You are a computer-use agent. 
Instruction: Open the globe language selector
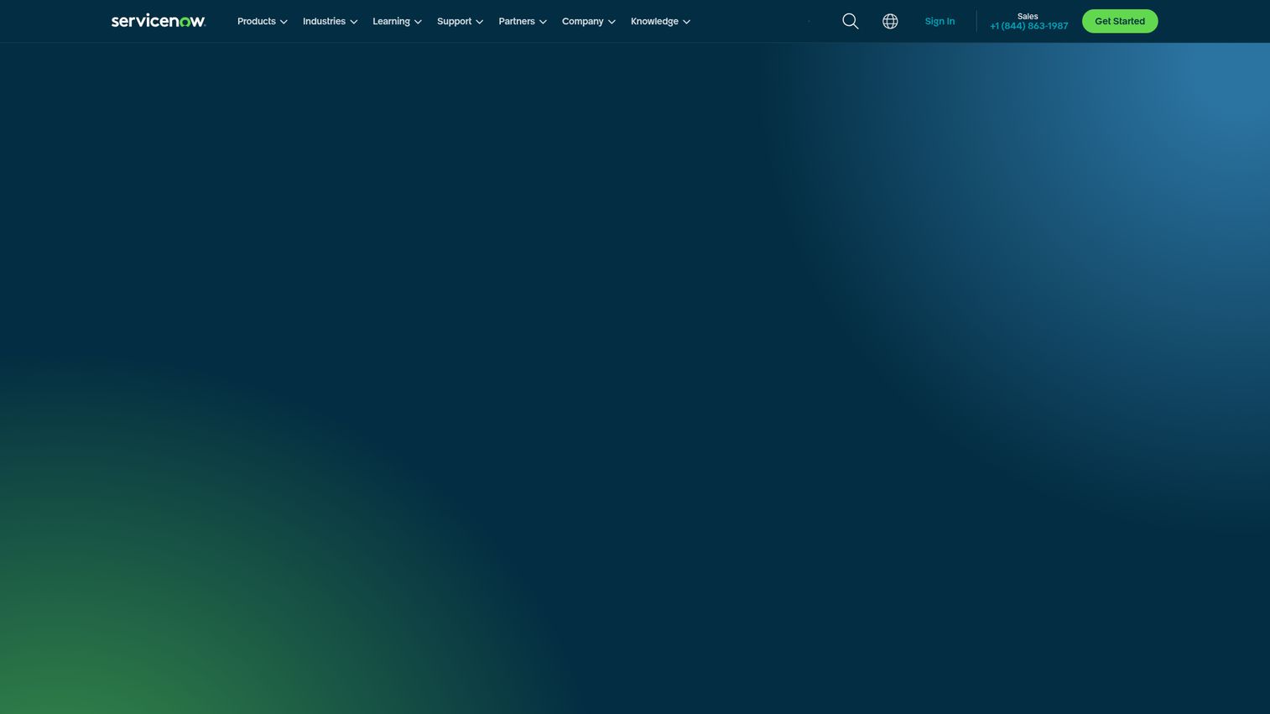coord(890,21)
